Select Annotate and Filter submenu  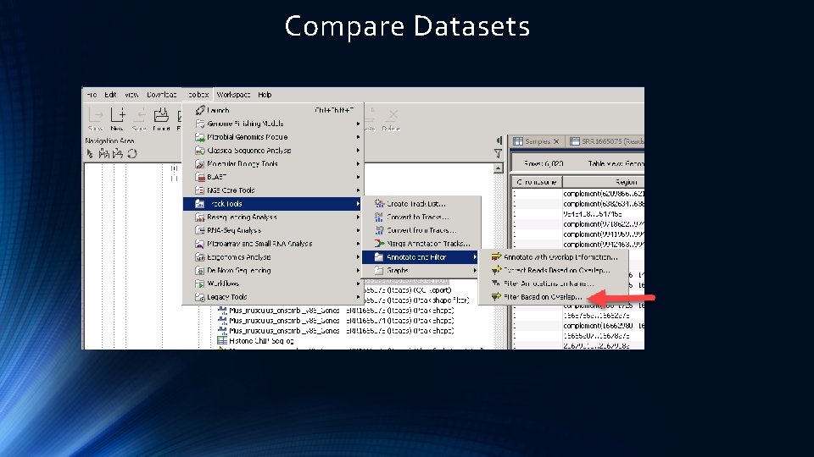(421, 257)
